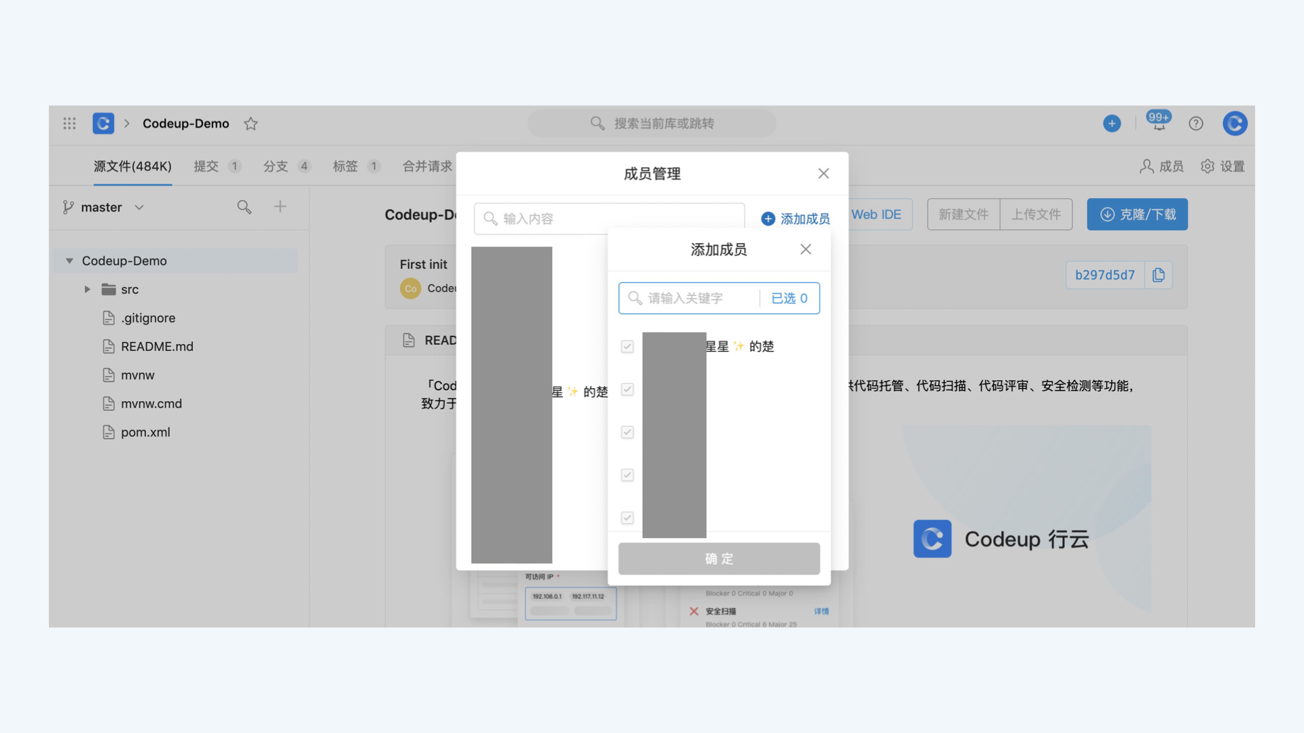Tick the last visible member checkbox in 添加成员
The height and width of the screenshot is (733, 1304).
click(x=628, y=518)
